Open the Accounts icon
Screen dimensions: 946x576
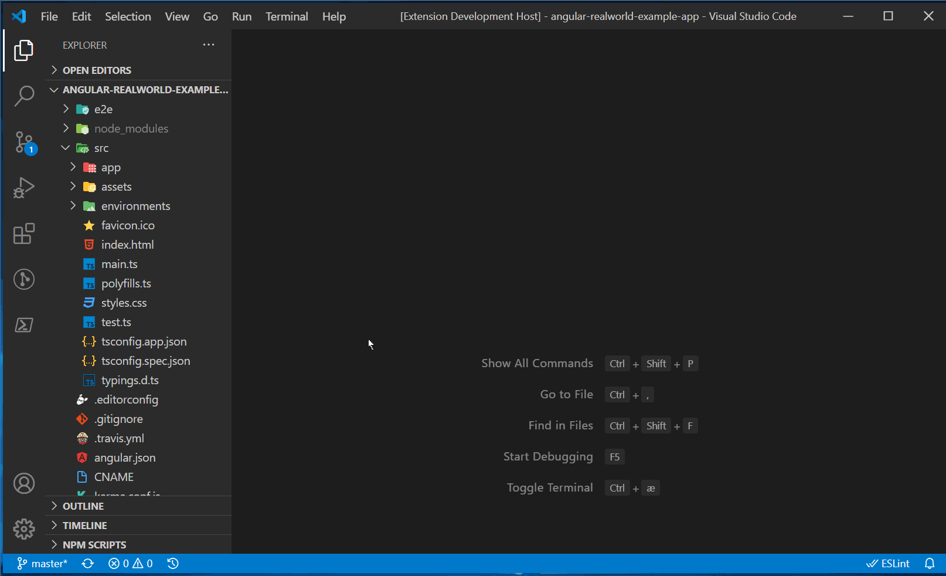(x=23, y=483)
